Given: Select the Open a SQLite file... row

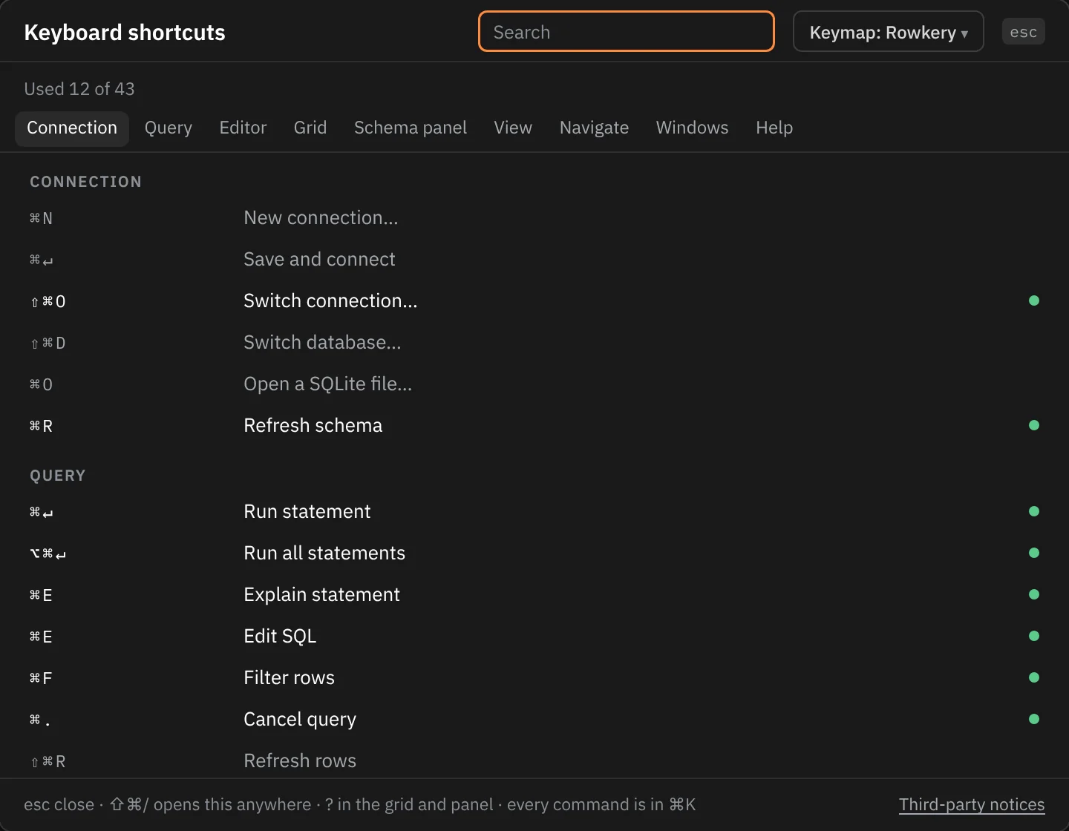Looking at the screenshot, I should tap(534, 384).
